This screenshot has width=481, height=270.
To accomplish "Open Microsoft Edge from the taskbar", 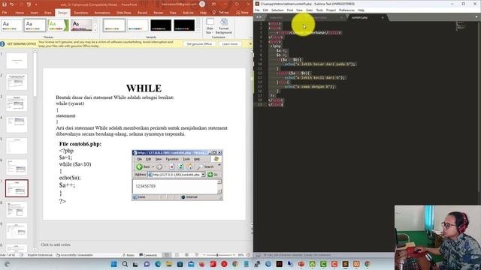I will [x=158, y=264].
